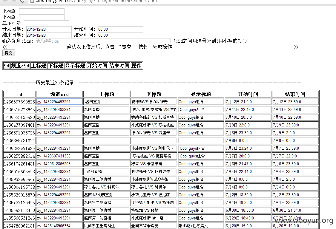Select the end time 7月10日 22:59:0
The height and width of the screenshot is (229, 336).
pyautogui.click(x=295, y=117)
